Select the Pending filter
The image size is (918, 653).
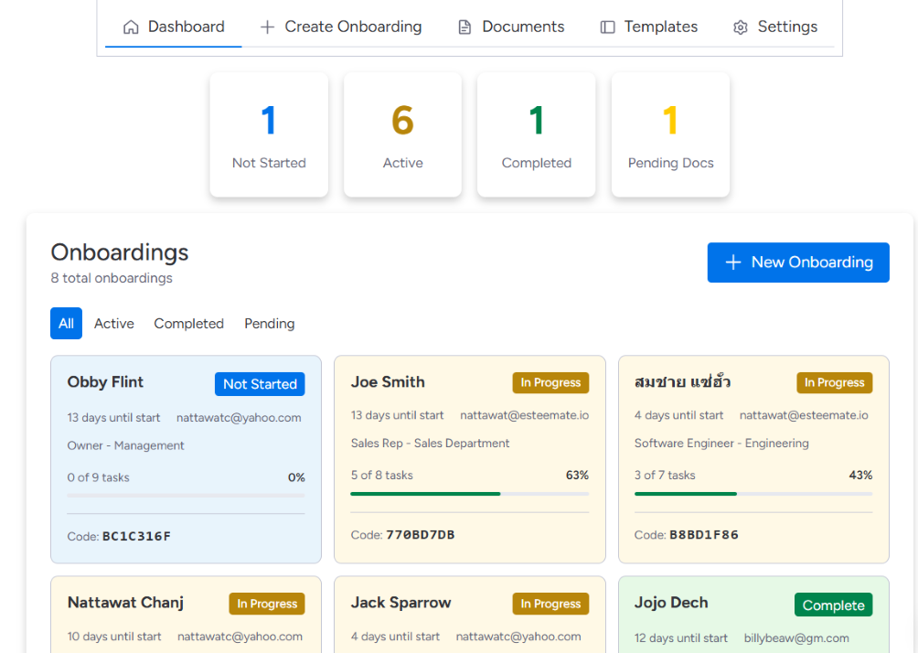(269, 324)
